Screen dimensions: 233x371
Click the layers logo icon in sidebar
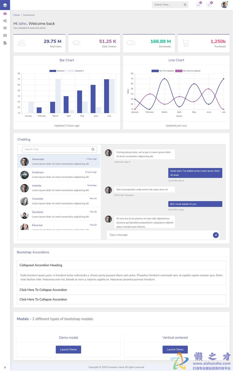[5, 5]
